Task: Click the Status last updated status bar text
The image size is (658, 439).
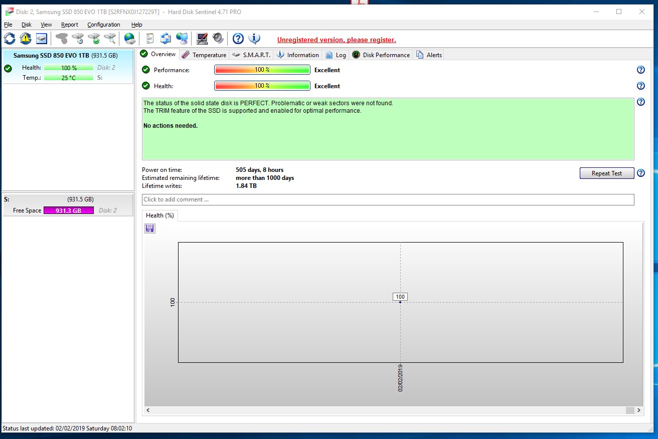Action: click(67, 428)
